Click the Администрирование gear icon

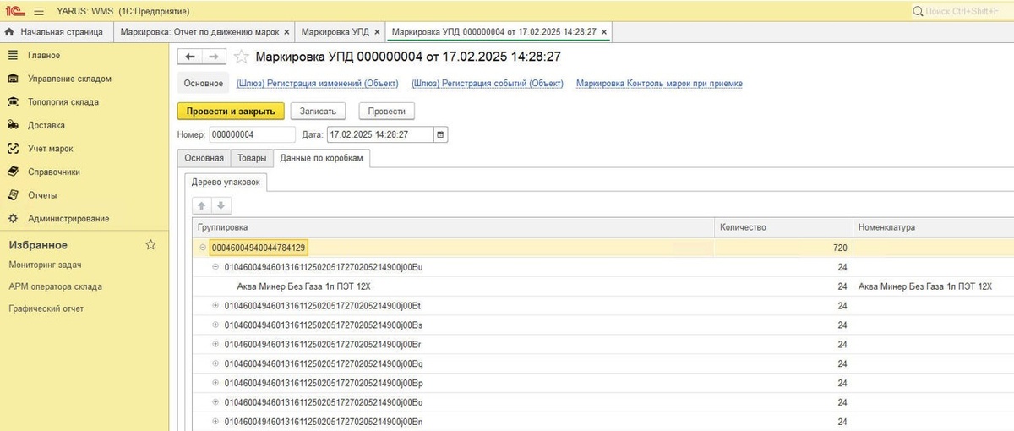pos(13,218)
